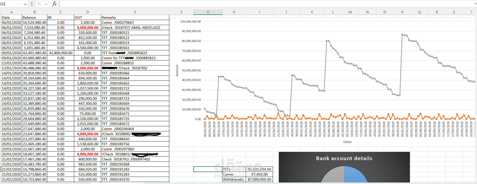Screen dimensions: 477x184
Task: Select the "Remarks" header cell
Action: click(135, 17)
